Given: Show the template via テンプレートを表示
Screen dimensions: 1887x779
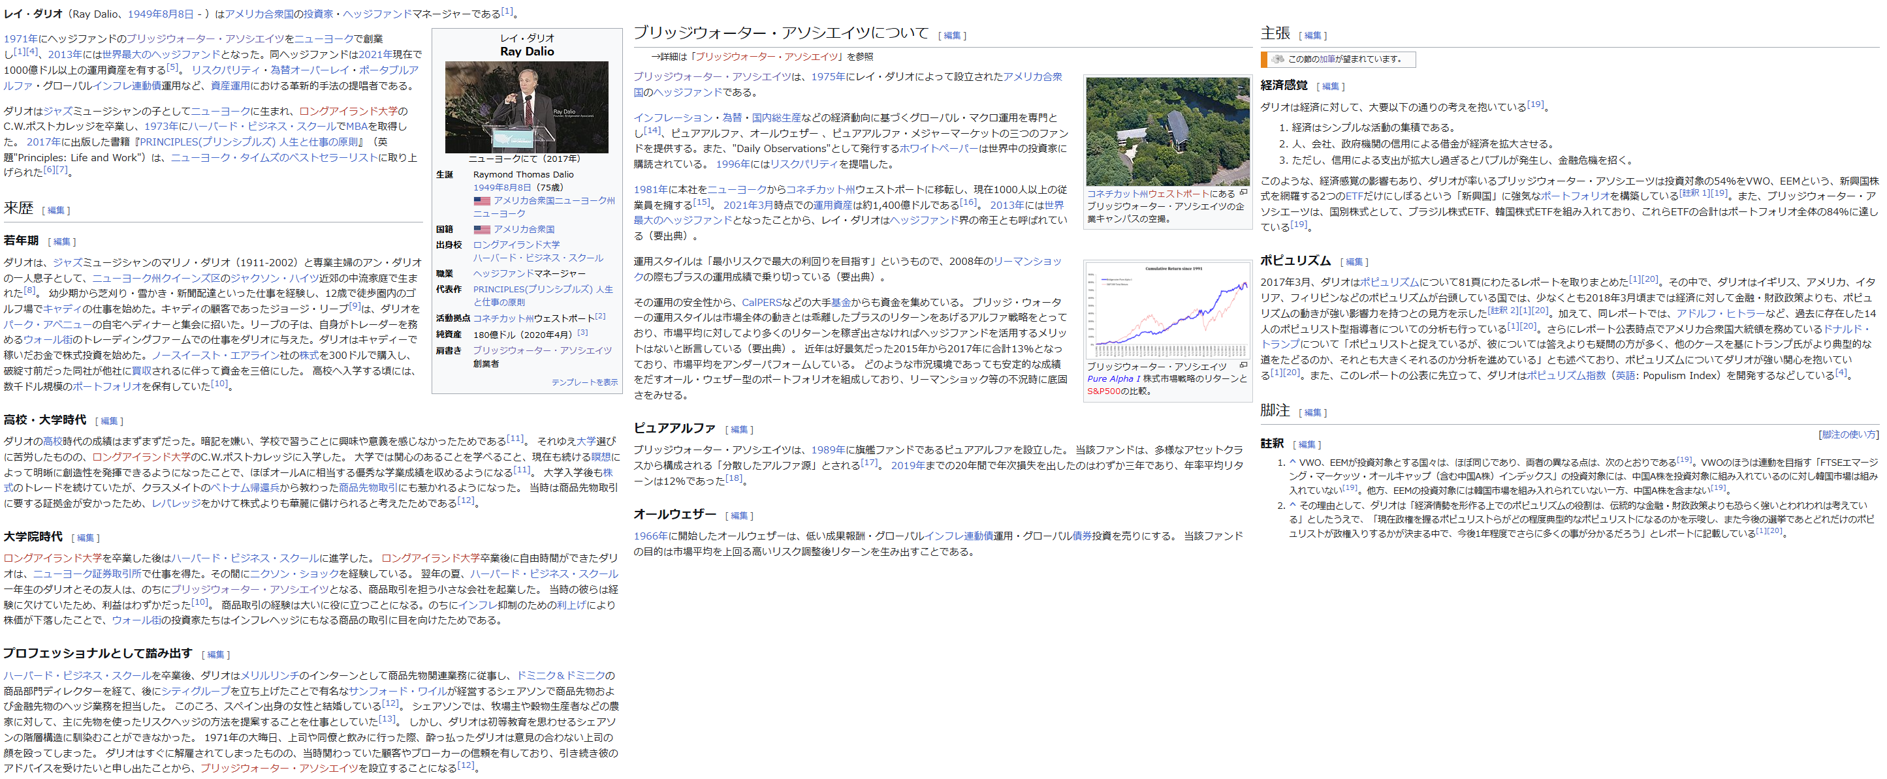Looking at the screenshot, I should click(x=584, y=382).
